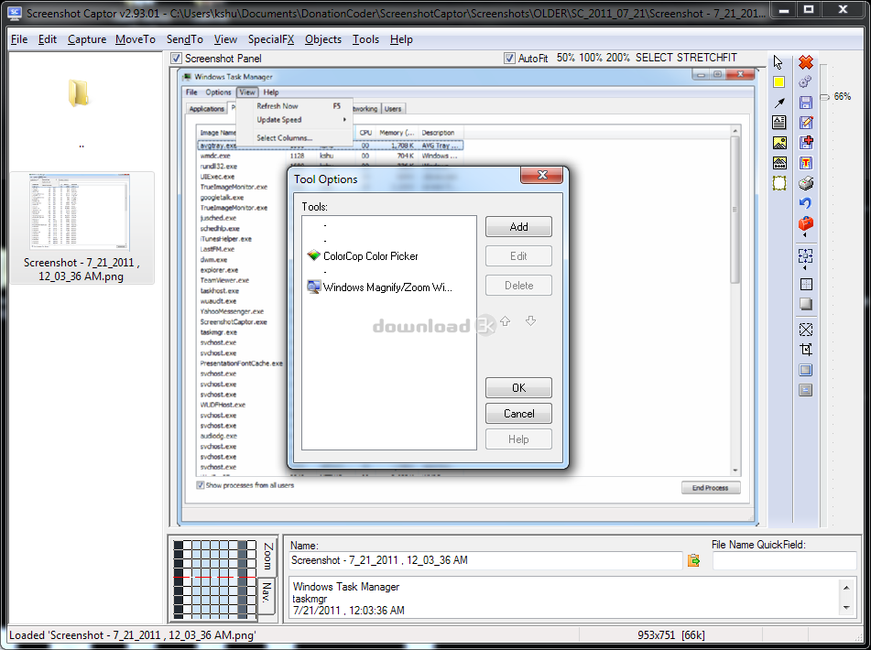Open the Help menu in the menu bar

[401, 39]
